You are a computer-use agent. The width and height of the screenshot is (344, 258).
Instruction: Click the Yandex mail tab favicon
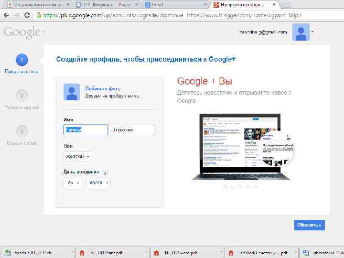78,4
